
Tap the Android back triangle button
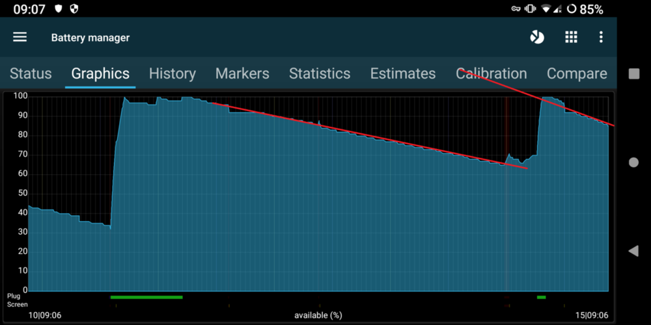pyautogui.click(x=633, y=251)
